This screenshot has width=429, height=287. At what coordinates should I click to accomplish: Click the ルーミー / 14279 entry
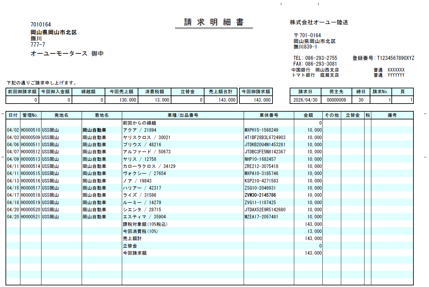[x=142, y=203]
